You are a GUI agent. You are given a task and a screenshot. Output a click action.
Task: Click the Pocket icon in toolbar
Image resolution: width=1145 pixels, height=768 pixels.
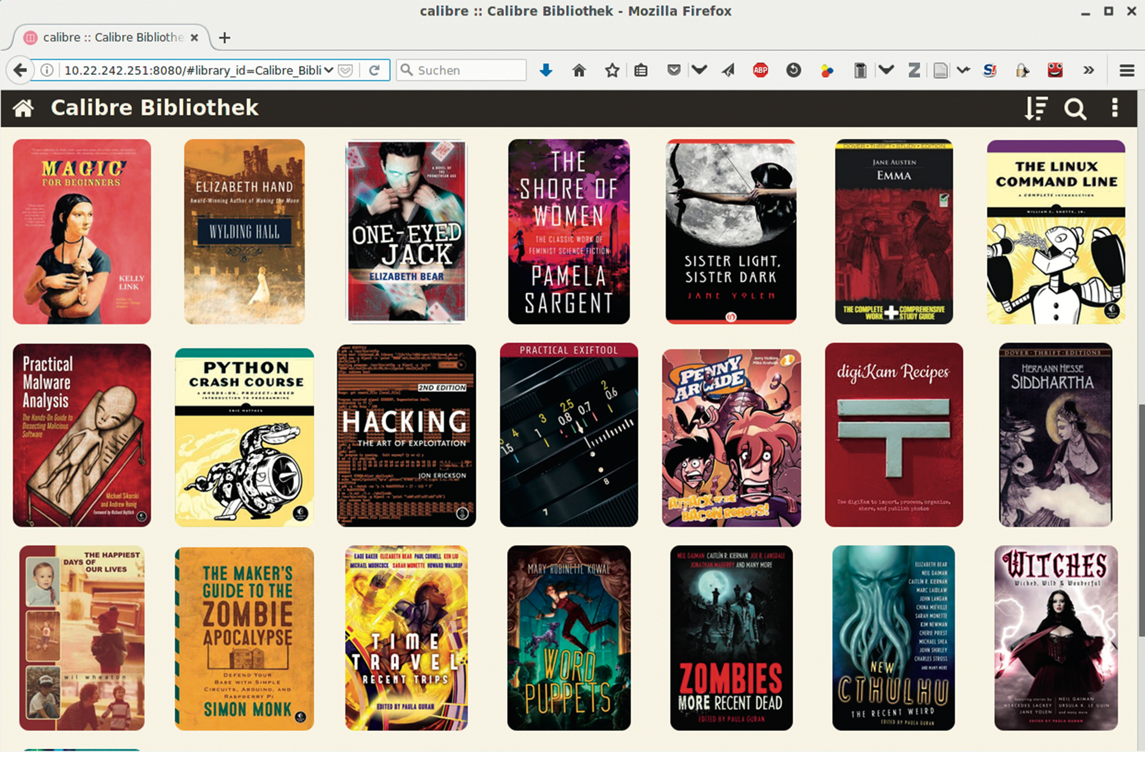pos(674,70)
